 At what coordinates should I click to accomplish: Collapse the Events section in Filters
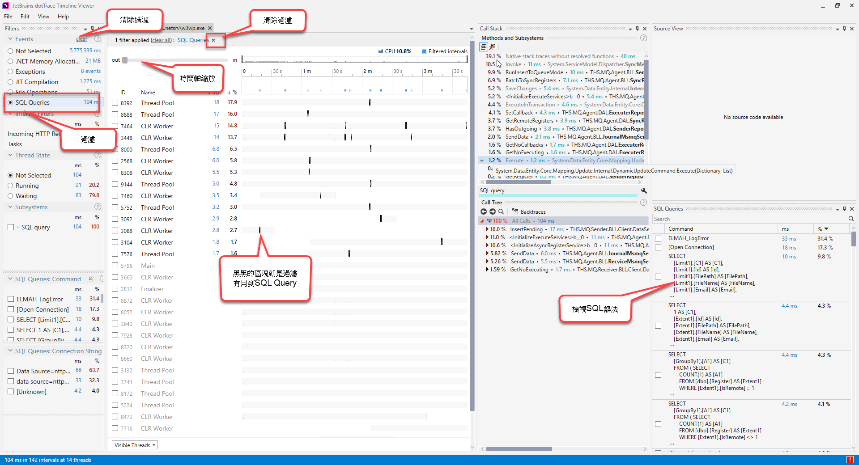click(10, 39)
